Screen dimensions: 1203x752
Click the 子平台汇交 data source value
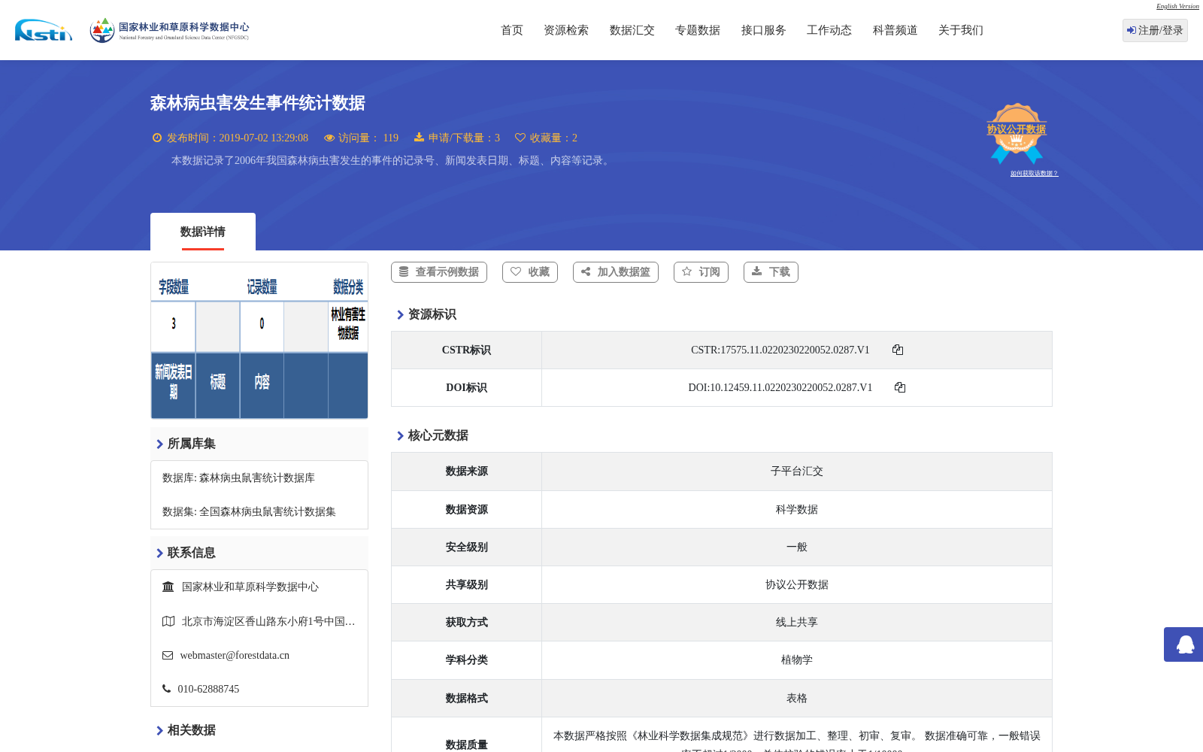797,472
